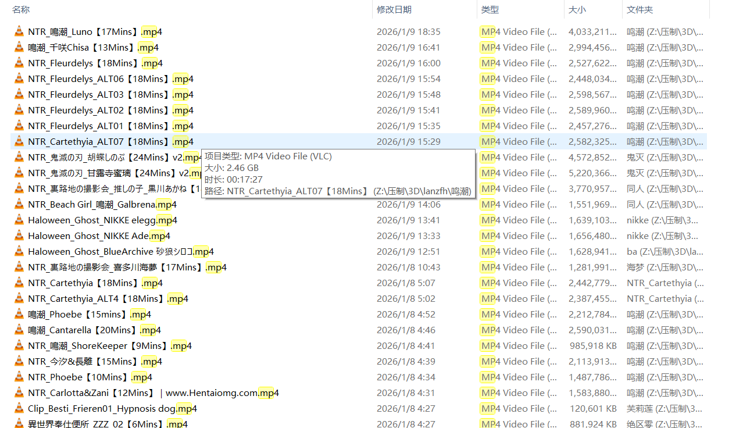
Task: Click the VLC icon next to 鳴潮_千咲Chisa file
Action: [x=19, y=47]
